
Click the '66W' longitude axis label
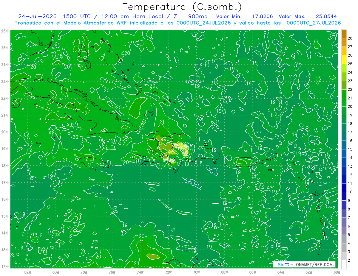[x=253, y=272]
